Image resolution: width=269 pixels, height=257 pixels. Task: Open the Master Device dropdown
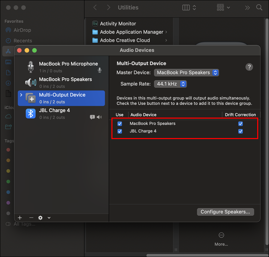click(186, 73)
